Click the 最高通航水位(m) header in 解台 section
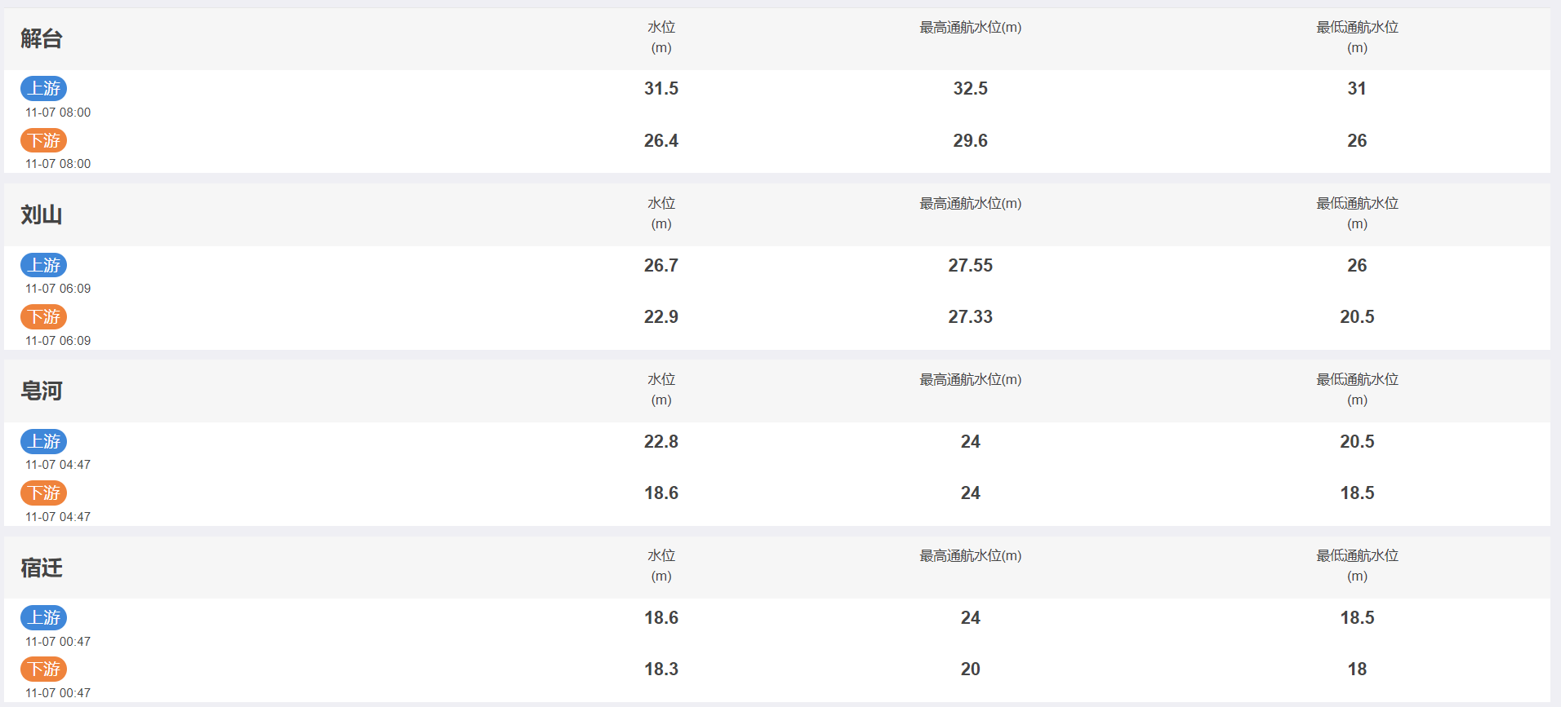Image resolution: width=1561 pixels, height=707 pixels. (971, 27)
